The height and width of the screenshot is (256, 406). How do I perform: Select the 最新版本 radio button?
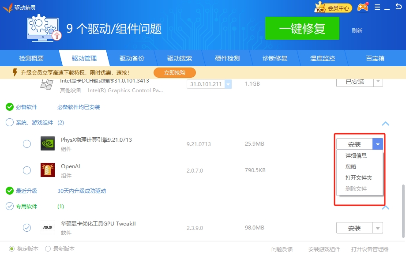click(x=48, y=249)
